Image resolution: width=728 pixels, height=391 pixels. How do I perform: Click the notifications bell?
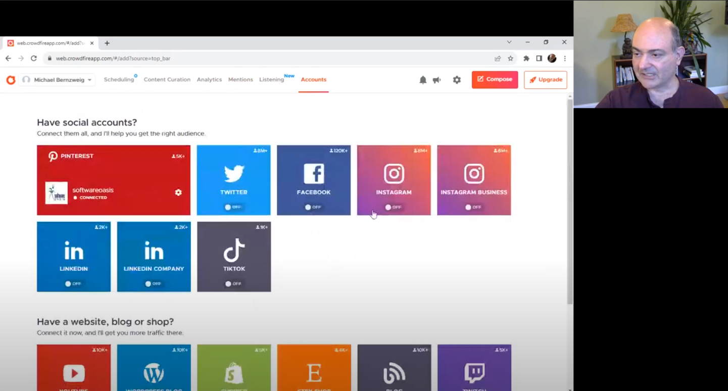pyautogui.click(x=423, y=79)
